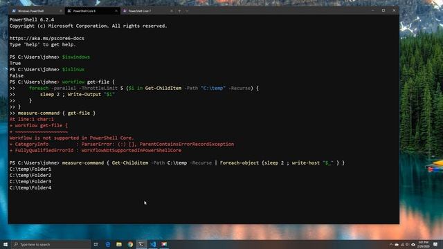Click the 'workflow get-file {' prompt line
The height and width of the screenshot is (249, 443).
pyautogui.click(x=62, y=82)
